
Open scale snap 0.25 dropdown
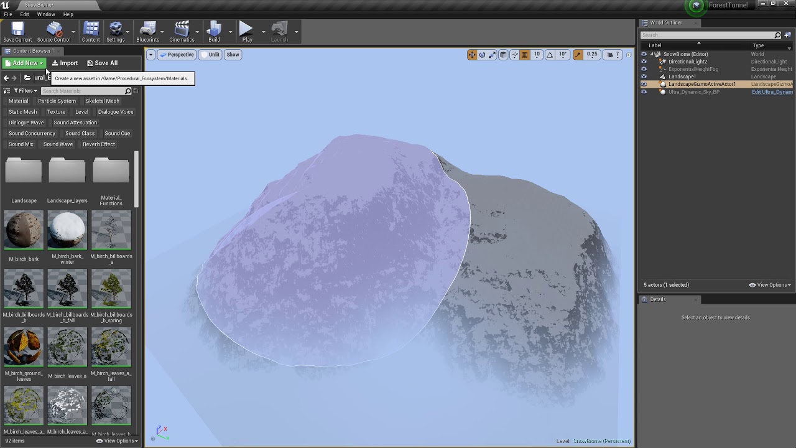pyautogui.click(x=592, y=55)
